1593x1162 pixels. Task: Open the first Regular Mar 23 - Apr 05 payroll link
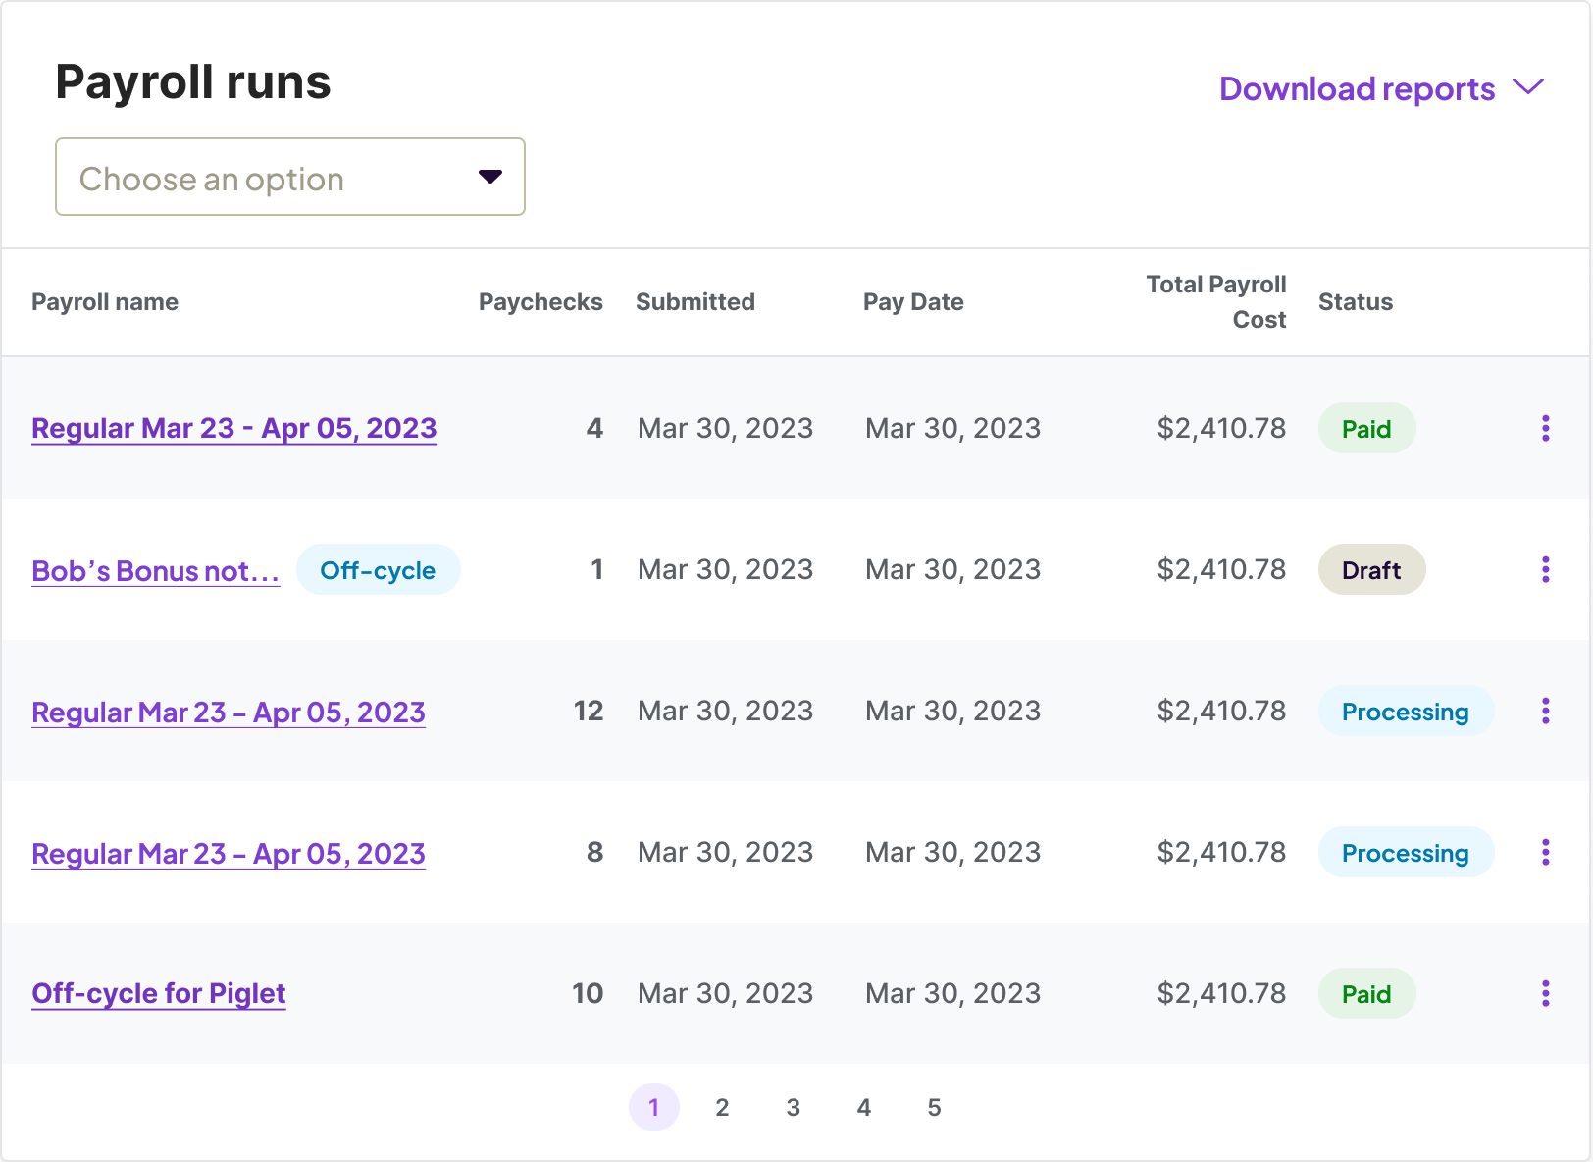233,428
